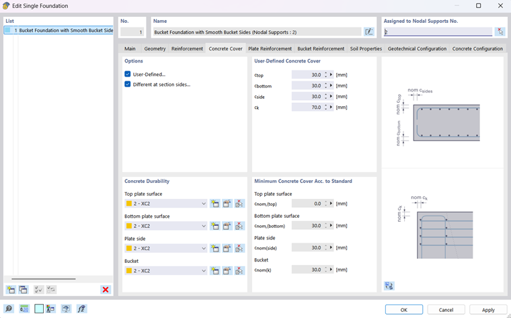This screenshot has width=511, height=318.
Task: Click new foundation icon below the list
Action: pos(11,289)
